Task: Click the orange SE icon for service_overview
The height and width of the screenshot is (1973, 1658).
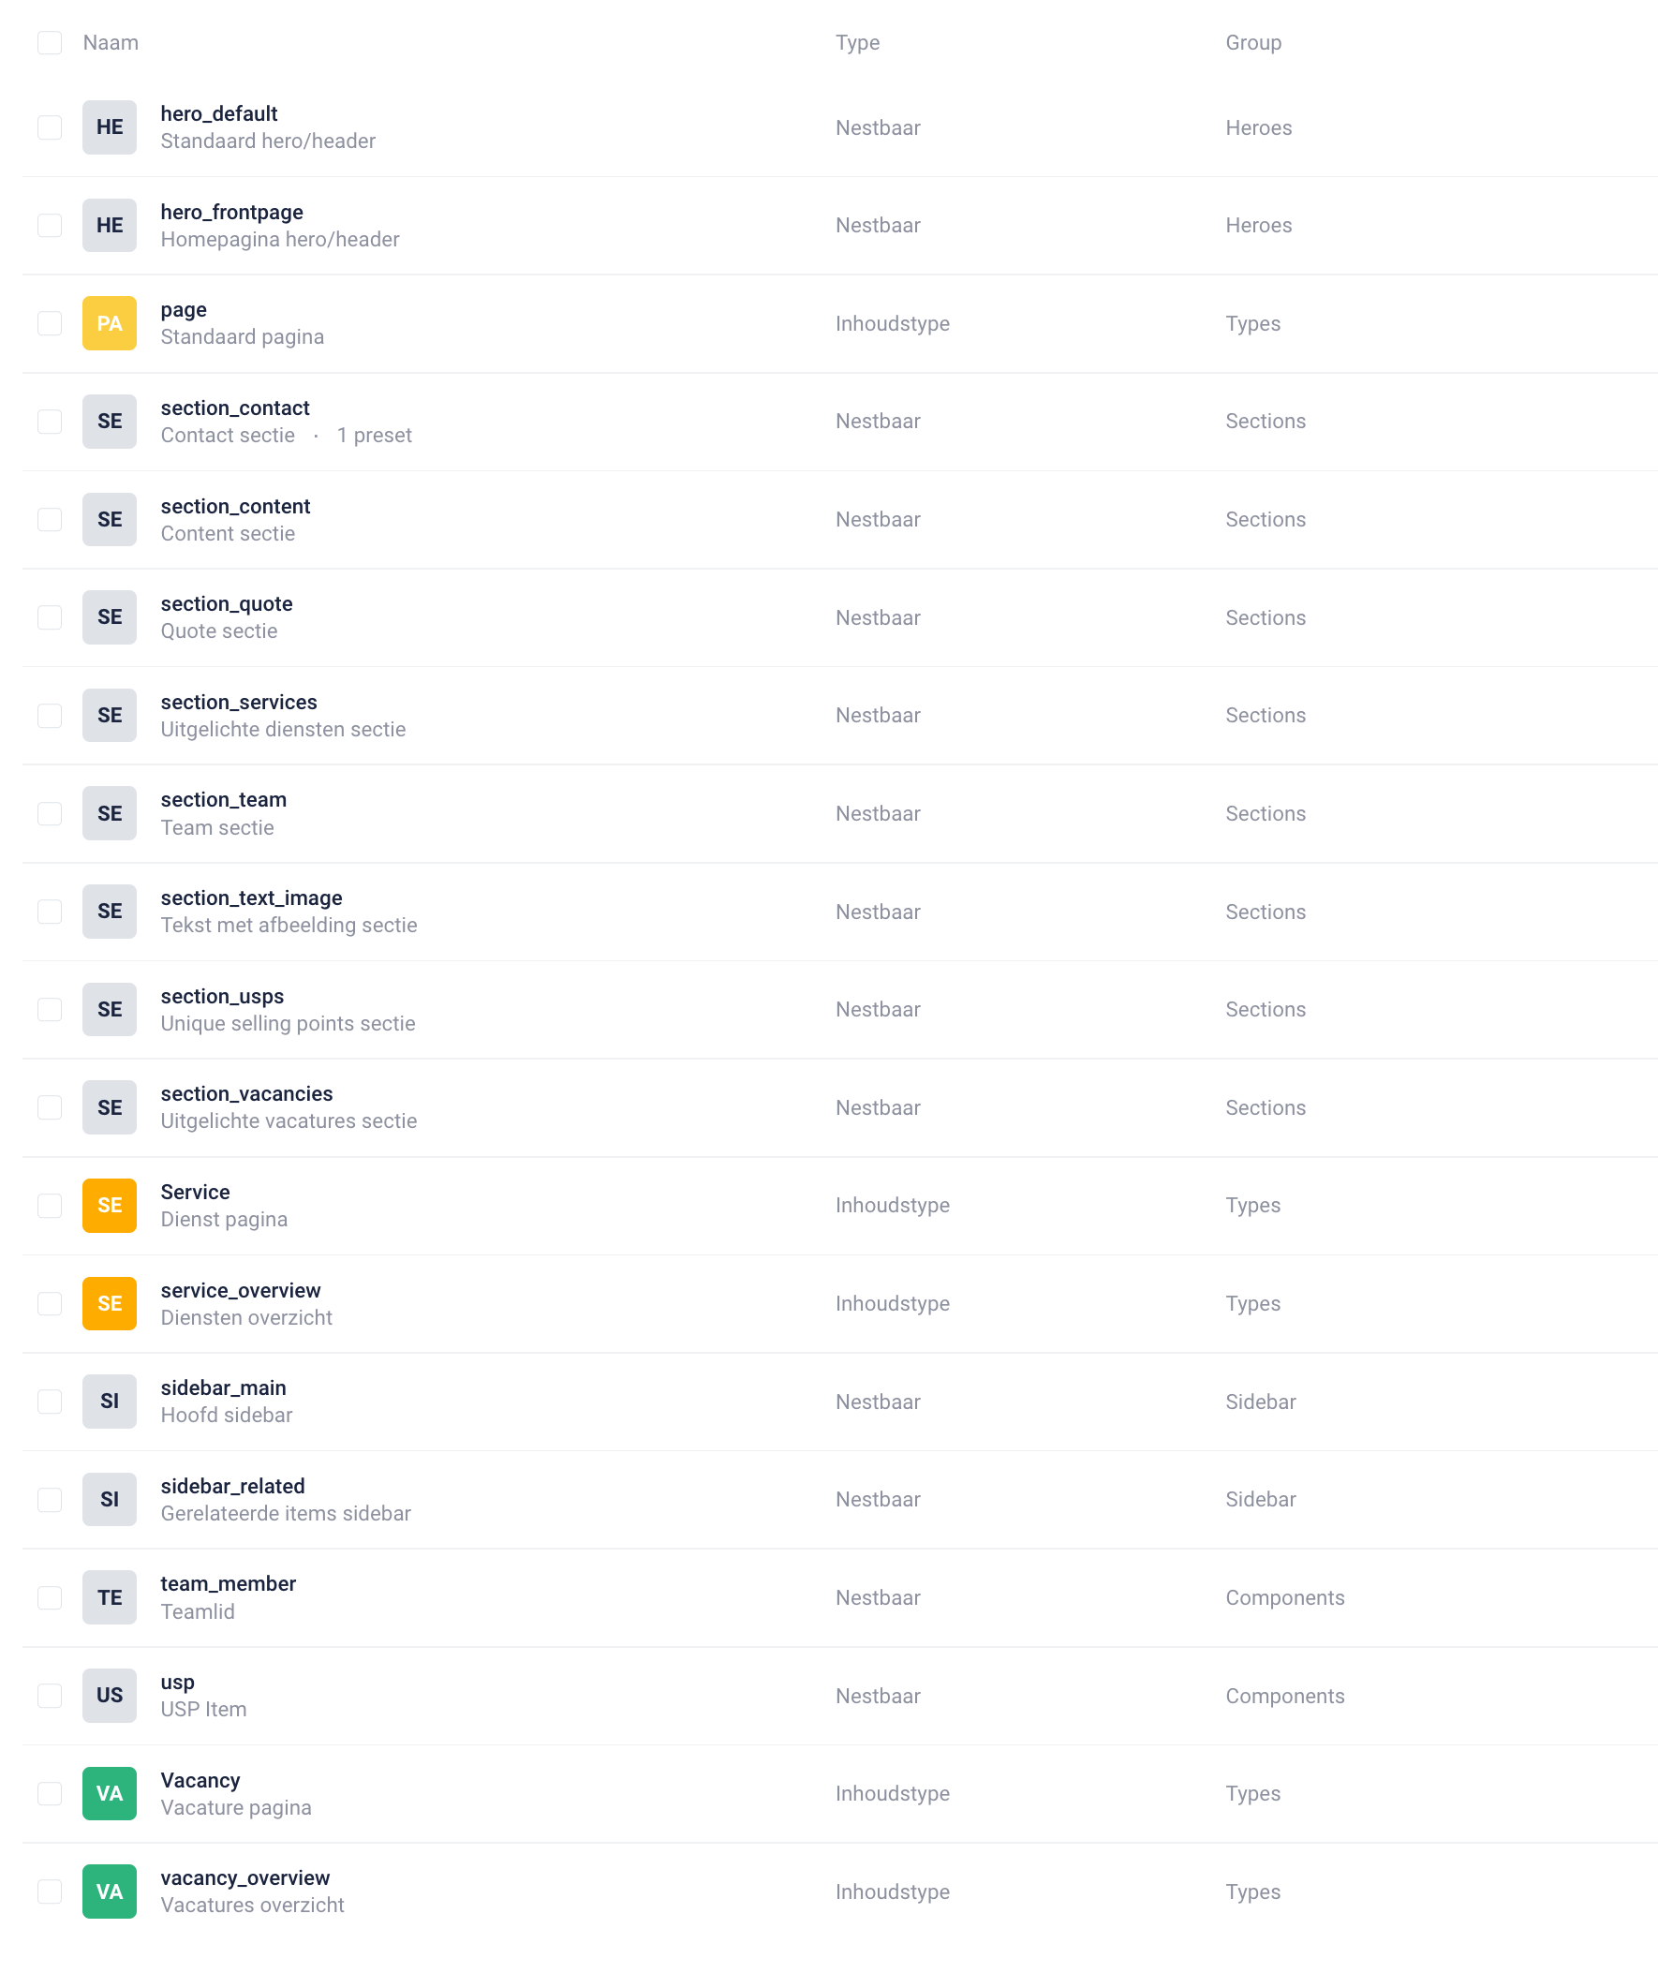Action: tap(109, 1304)
